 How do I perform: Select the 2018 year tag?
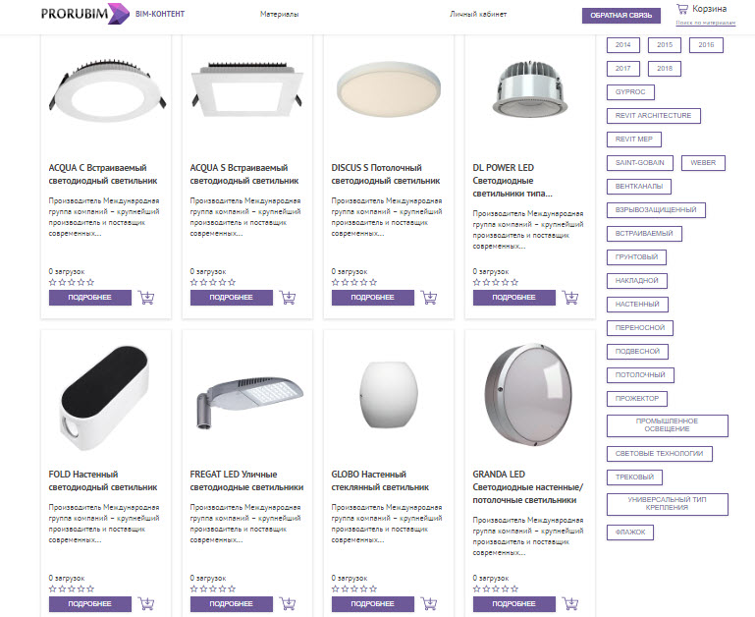665,69
